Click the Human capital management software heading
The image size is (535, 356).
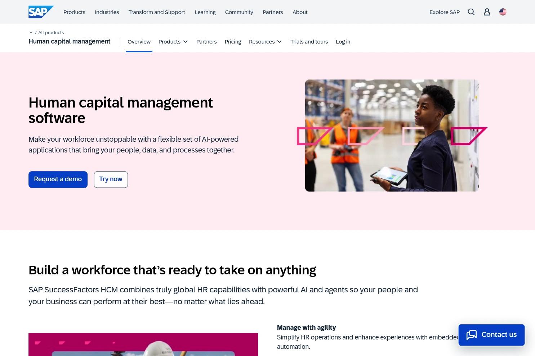click(x=121, y=110)
